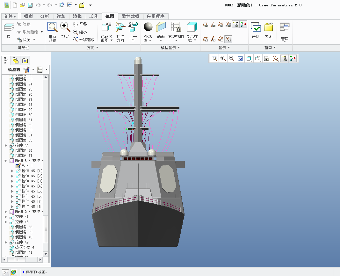Open a file with the folder icon
This screenshot has height=276, width=340.
click(x=23, y=5)
